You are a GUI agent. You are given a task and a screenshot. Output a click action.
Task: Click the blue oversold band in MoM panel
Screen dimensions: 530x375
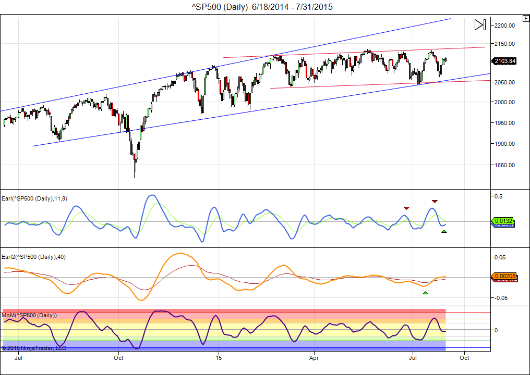click(224, 345)
